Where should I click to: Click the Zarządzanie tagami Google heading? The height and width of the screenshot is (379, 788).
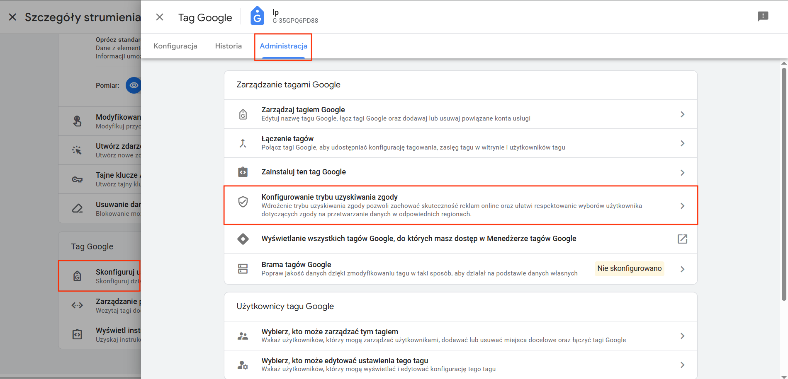pos(288,84)
